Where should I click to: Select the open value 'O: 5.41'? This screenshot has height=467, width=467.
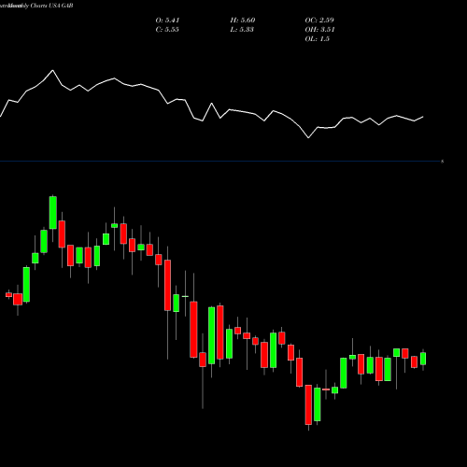(x=167, y=21)
